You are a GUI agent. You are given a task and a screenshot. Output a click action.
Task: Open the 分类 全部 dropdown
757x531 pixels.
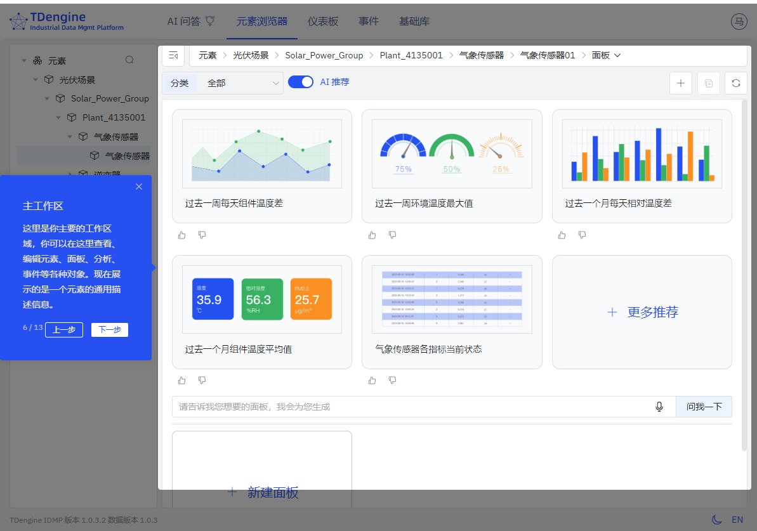pyautogui.click(x=239, y=83)
